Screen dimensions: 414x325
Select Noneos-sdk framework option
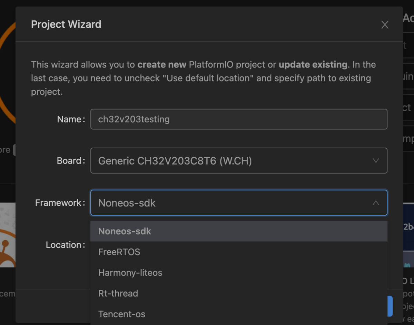239,231
